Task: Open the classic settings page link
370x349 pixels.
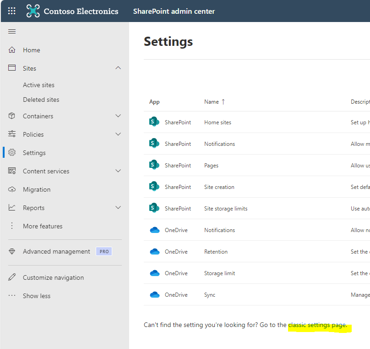Action: coord(317,325)
